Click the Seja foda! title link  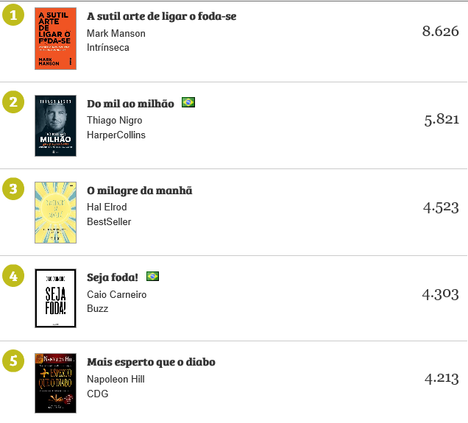[x=113, y=277]
